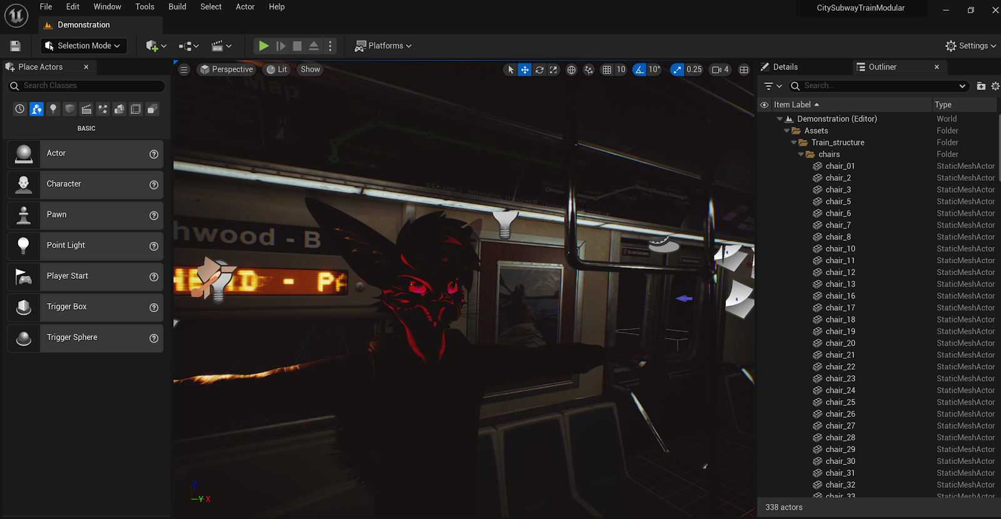Collapse the Train_structure folder
Viewport: 1001px width, 519px height.
pos(794,143)
